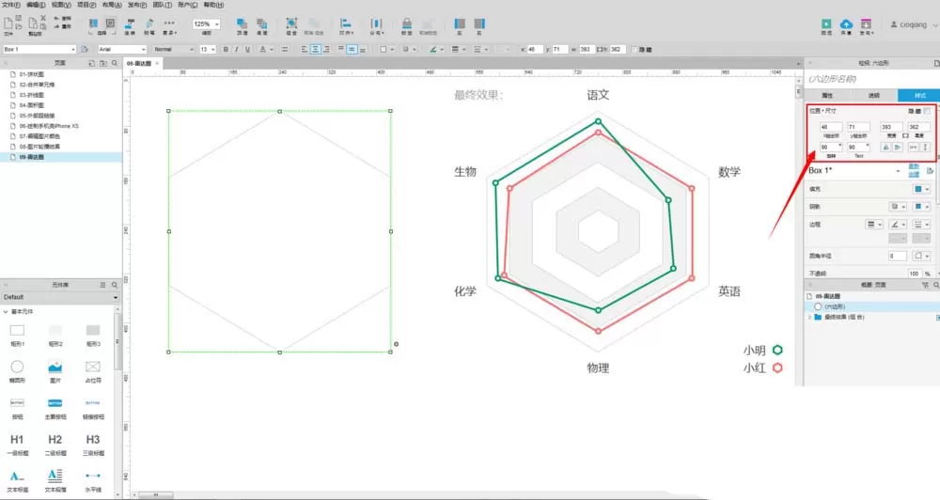Click the rotation field in inspector
This screenshot has height=500, width=940.
click(x=831, y=147)
